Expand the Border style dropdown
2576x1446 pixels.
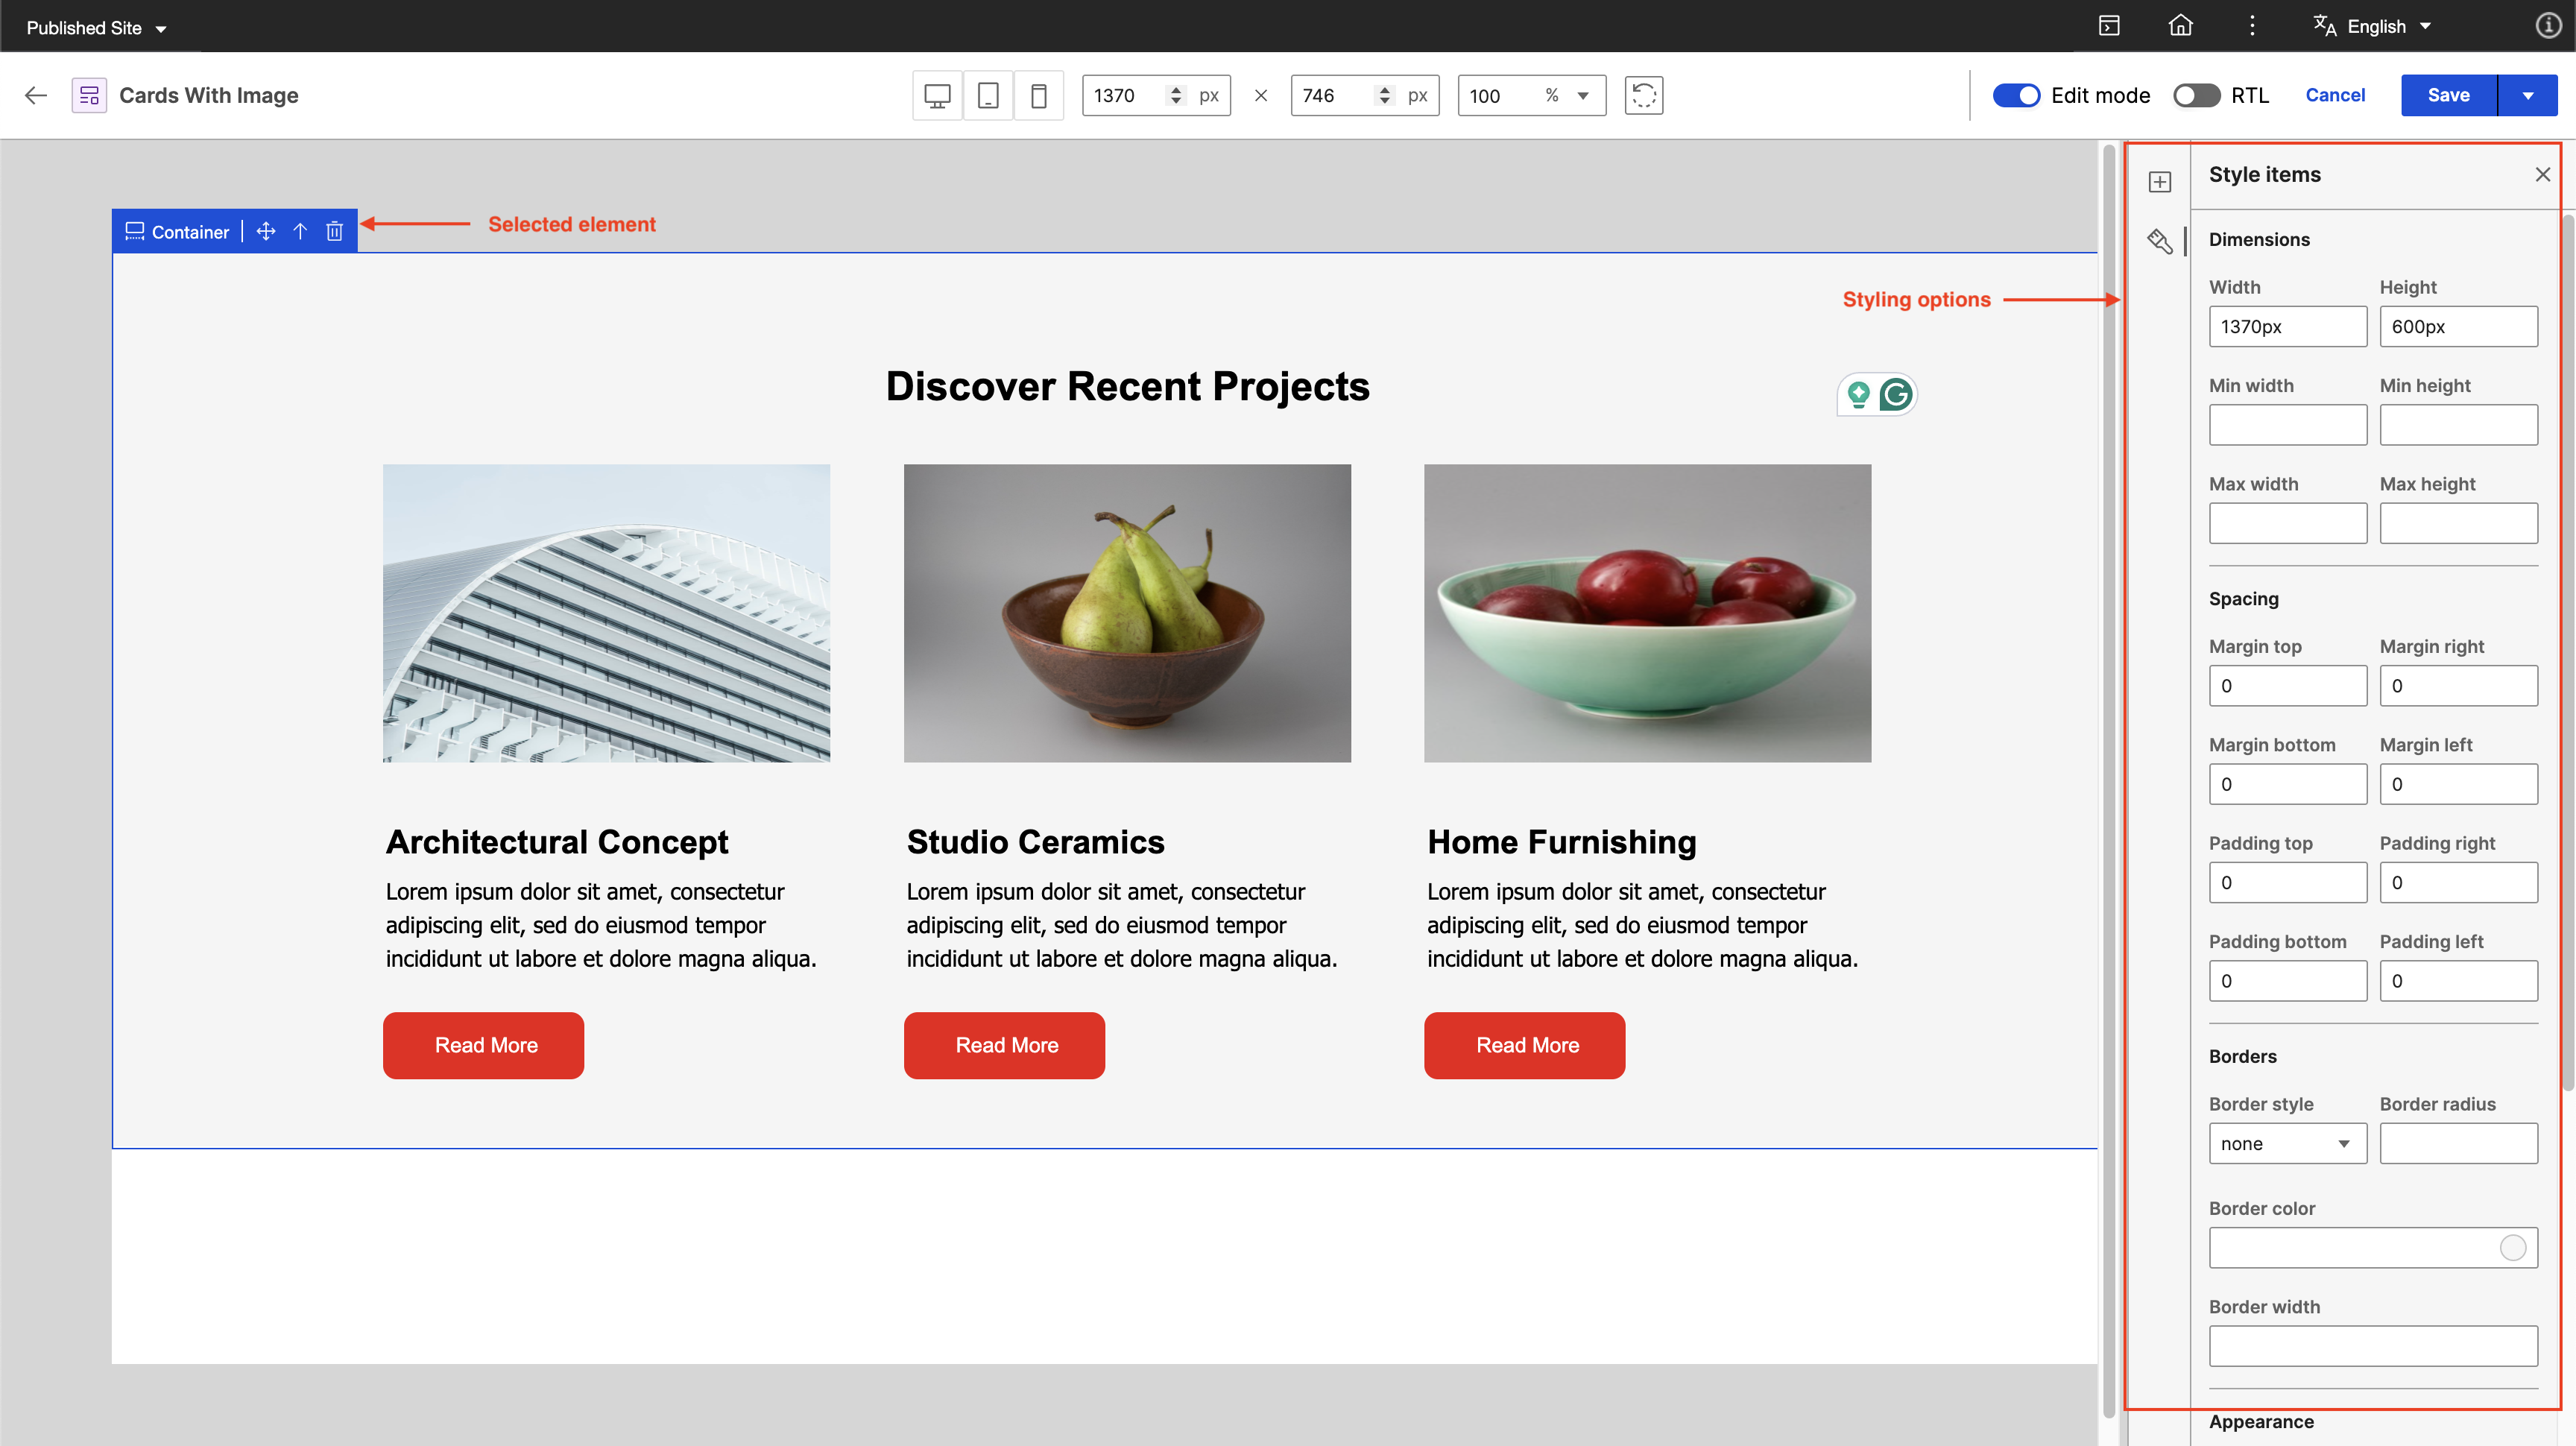tap(2287, 1143)
